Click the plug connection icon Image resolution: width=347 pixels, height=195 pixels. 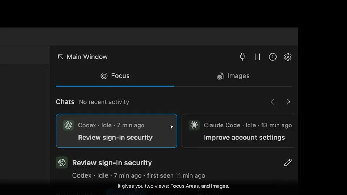242,57
